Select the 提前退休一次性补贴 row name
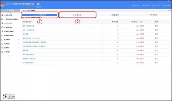The image size is (172, 101). point(29,59)
